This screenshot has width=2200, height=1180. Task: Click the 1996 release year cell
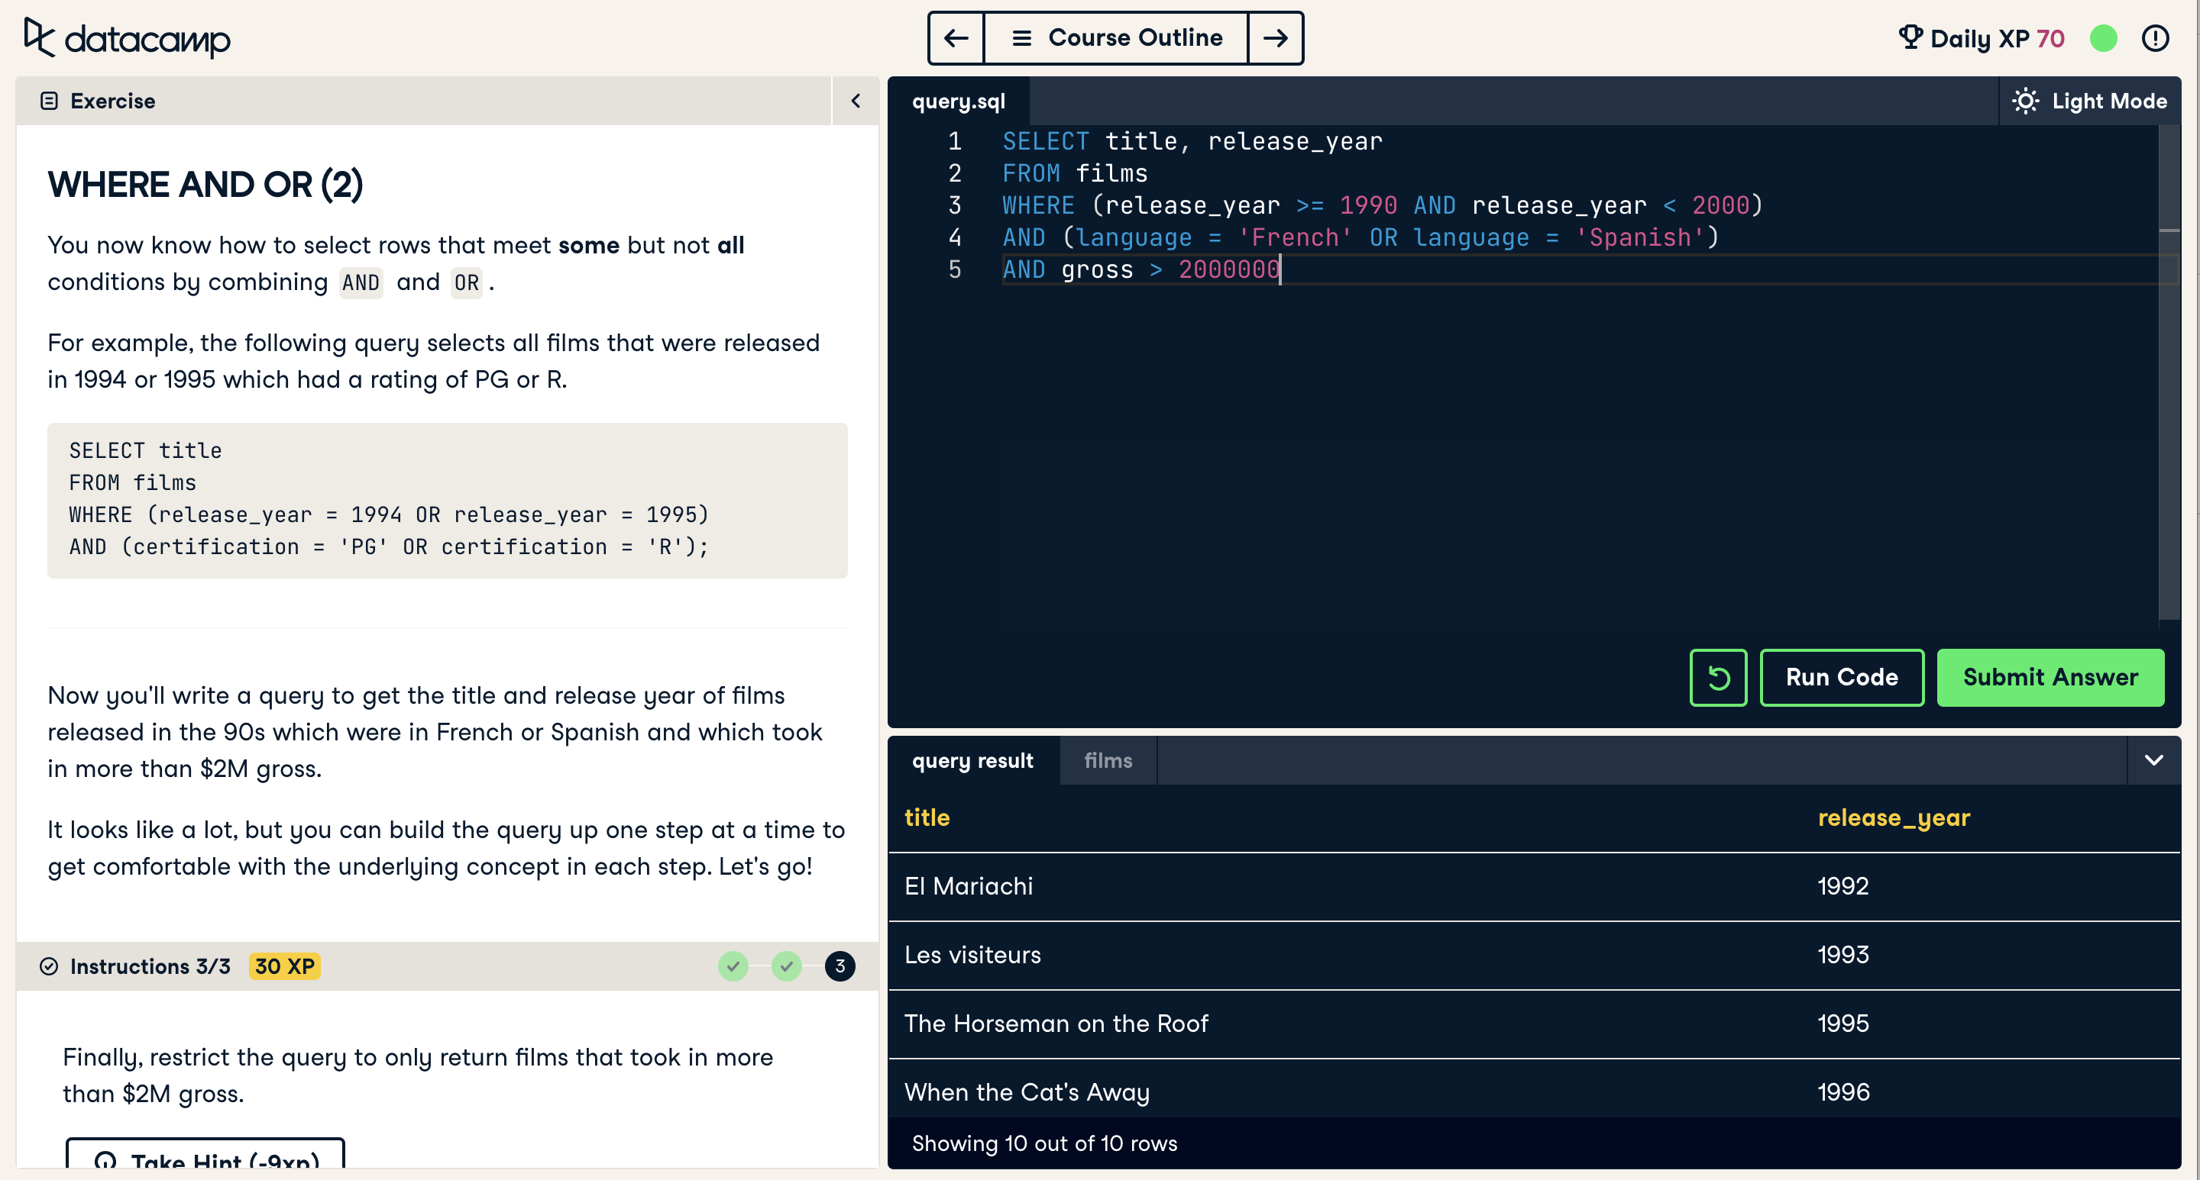pyautogui.click(x=1843, y=1092)
